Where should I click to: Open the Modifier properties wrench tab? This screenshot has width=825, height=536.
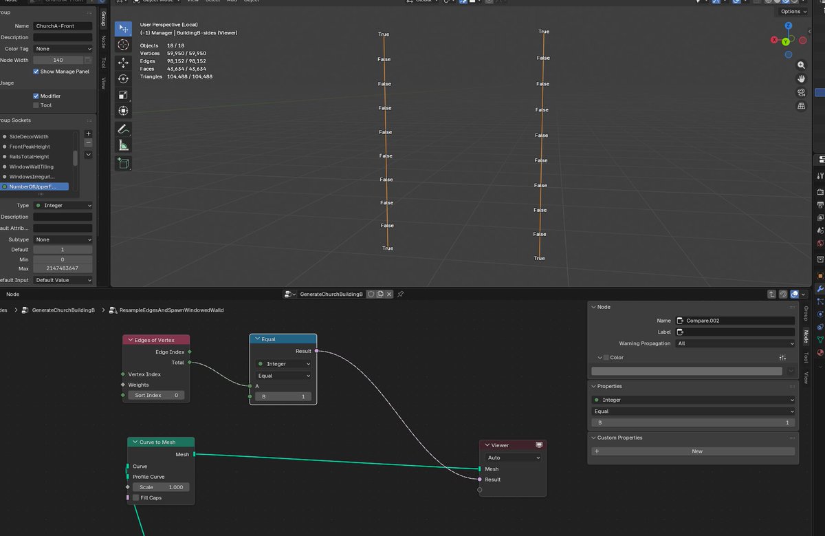(820, 288)
